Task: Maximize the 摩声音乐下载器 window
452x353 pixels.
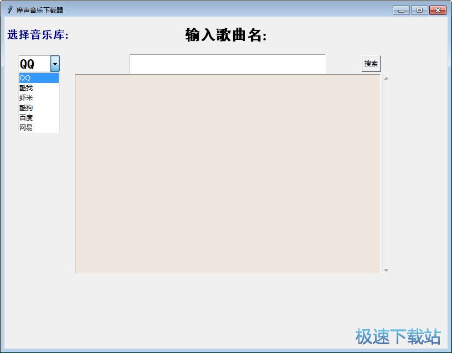Action: (419, 10)
